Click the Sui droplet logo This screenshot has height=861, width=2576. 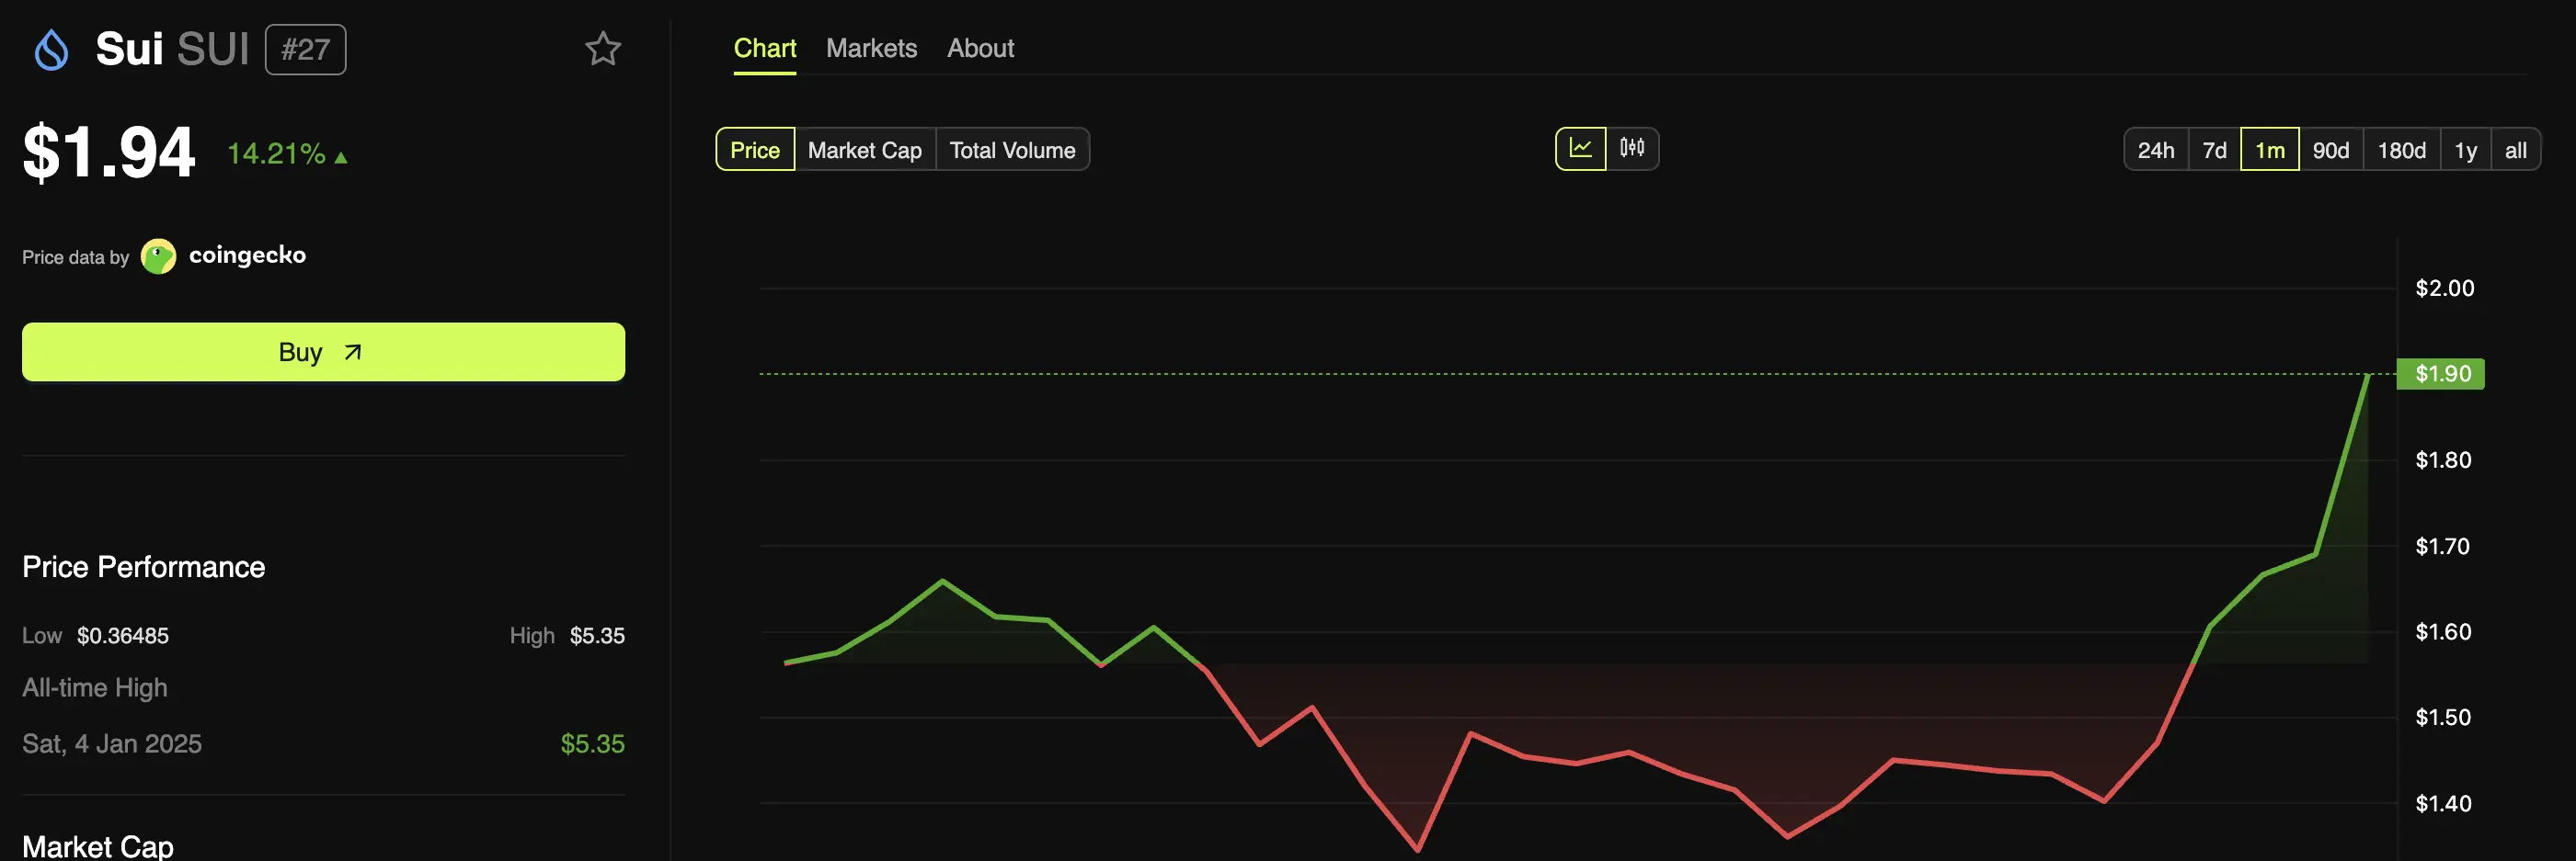[x=52, y=48]
